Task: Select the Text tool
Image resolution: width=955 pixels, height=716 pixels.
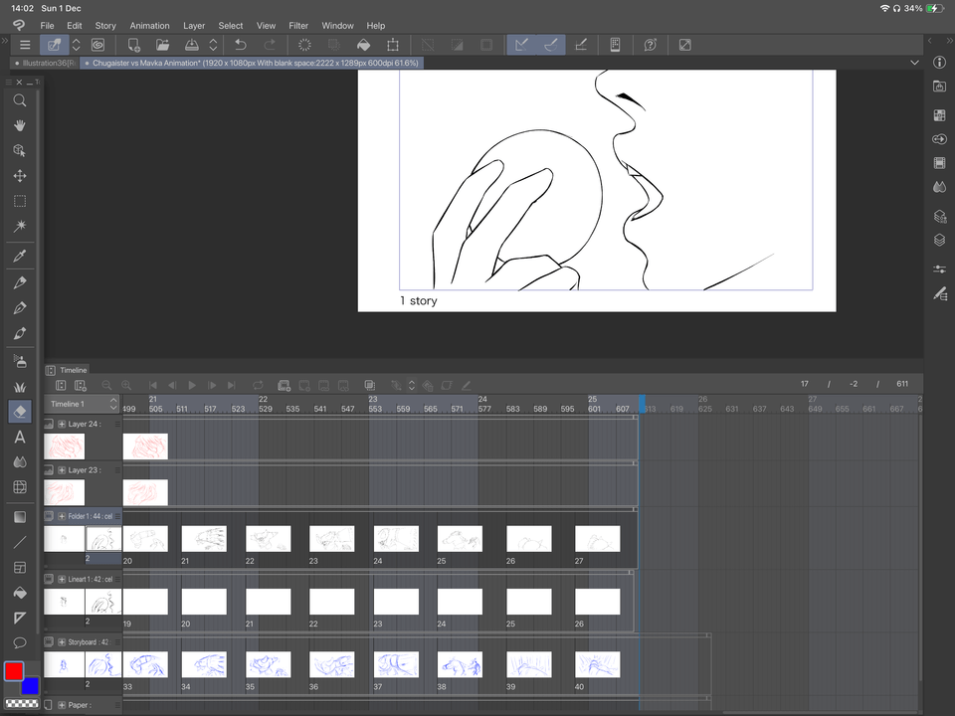Action: pos(20,437)
